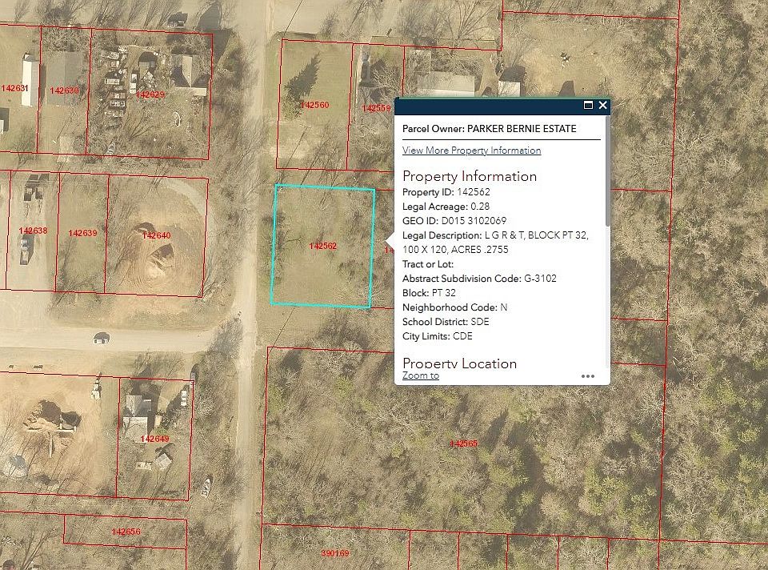
Task: Click the Block PT 32 line
Action: point(429,293)
